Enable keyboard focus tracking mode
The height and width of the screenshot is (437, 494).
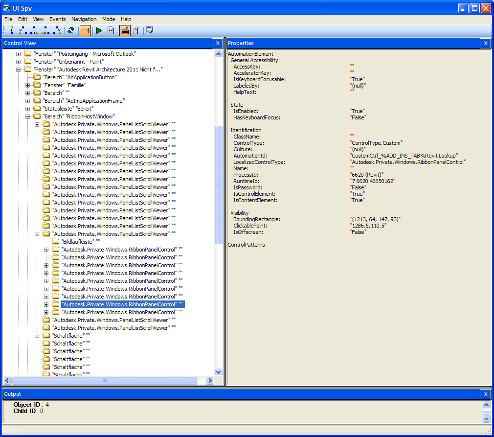point(124,30)
